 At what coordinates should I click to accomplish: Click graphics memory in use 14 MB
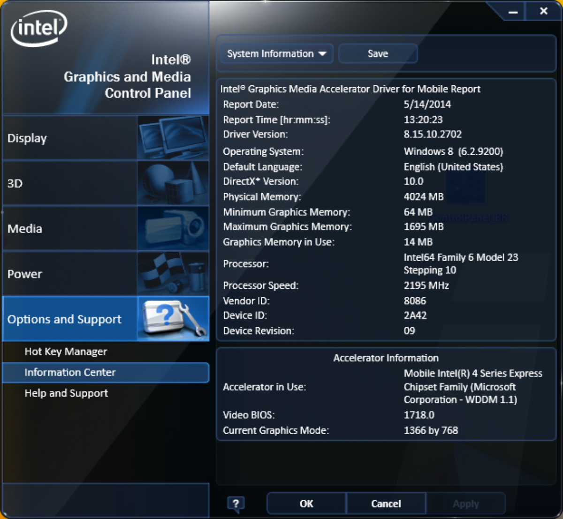coord(418,242)
